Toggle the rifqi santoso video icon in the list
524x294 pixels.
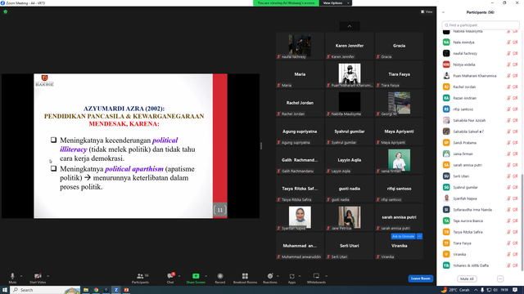pos(515,109)
